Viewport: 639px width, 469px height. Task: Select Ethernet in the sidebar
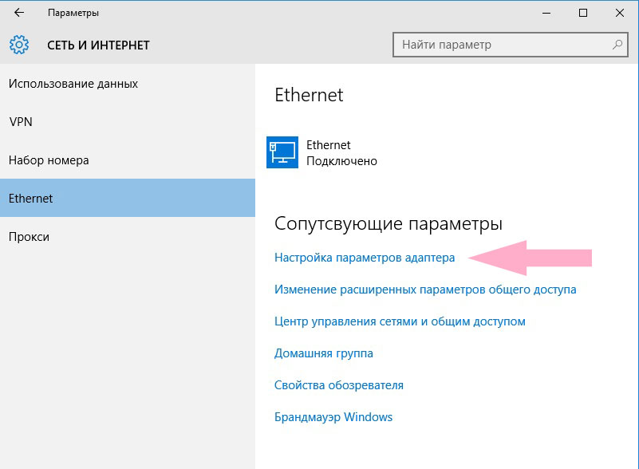pos(128,198)
